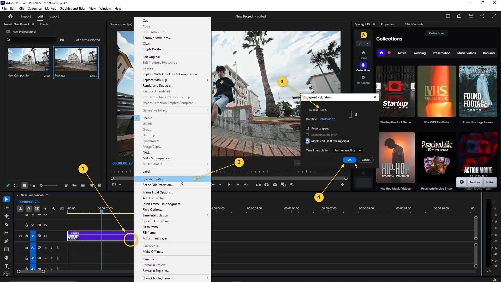Solo audio track A2
This screenshot has height=282, width=501.
coord(52,258)
